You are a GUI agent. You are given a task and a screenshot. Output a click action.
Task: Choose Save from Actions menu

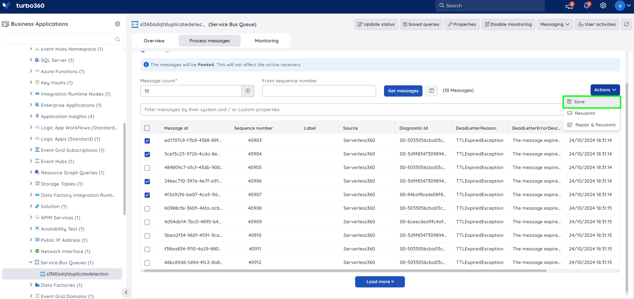coord(592,102)
